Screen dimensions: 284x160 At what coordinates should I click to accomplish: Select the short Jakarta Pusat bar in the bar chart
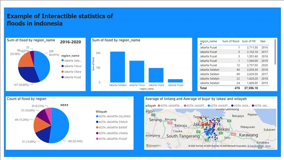tap(175, 81)
